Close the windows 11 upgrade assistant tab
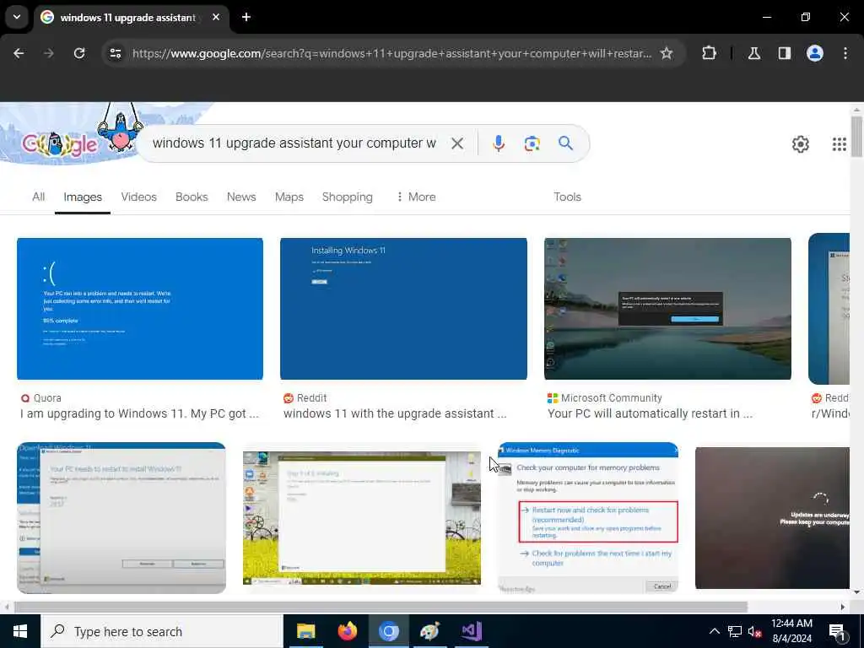The image size is (864, 648). pyautogui.click(x=216, y=17)
